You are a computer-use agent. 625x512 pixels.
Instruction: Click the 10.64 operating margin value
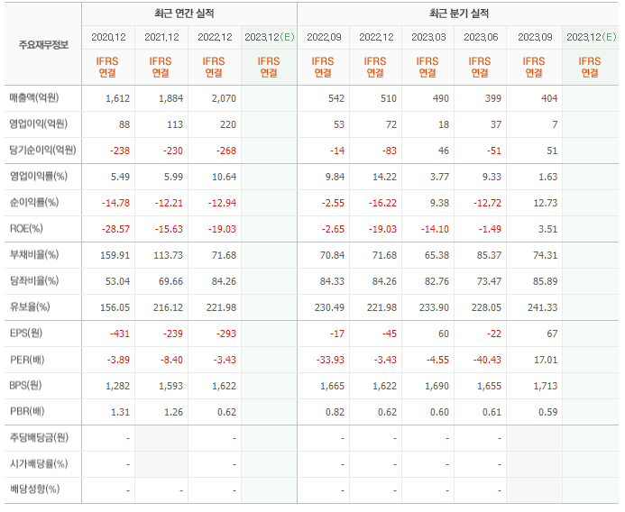224,177
